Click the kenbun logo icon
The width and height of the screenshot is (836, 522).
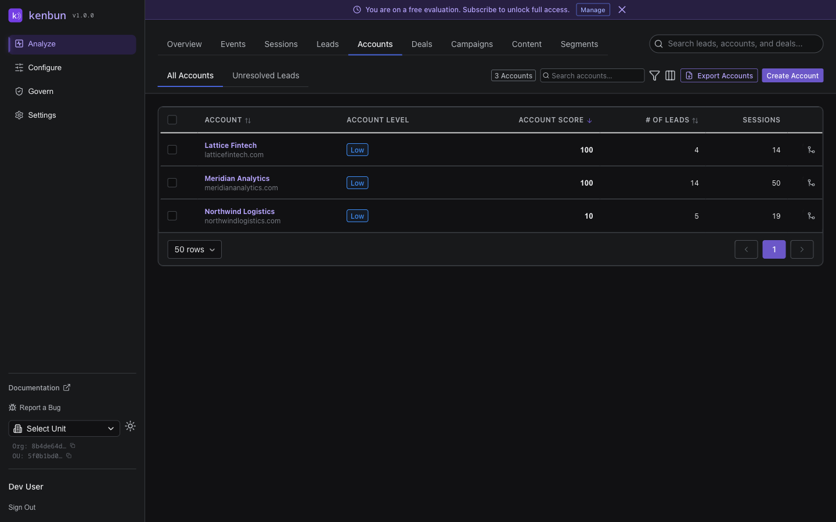click(x=16, y=15)
